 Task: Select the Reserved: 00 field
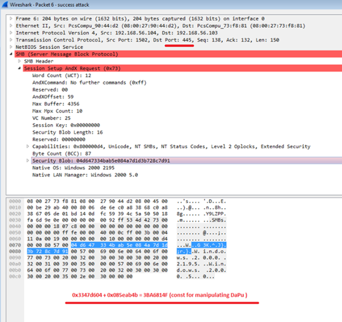coord(50,90)
